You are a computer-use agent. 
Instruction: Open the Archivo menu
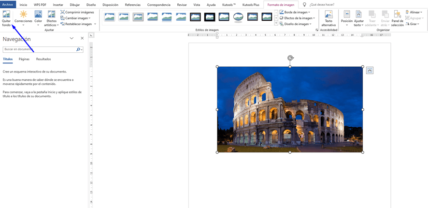click(x=8, y=4)
